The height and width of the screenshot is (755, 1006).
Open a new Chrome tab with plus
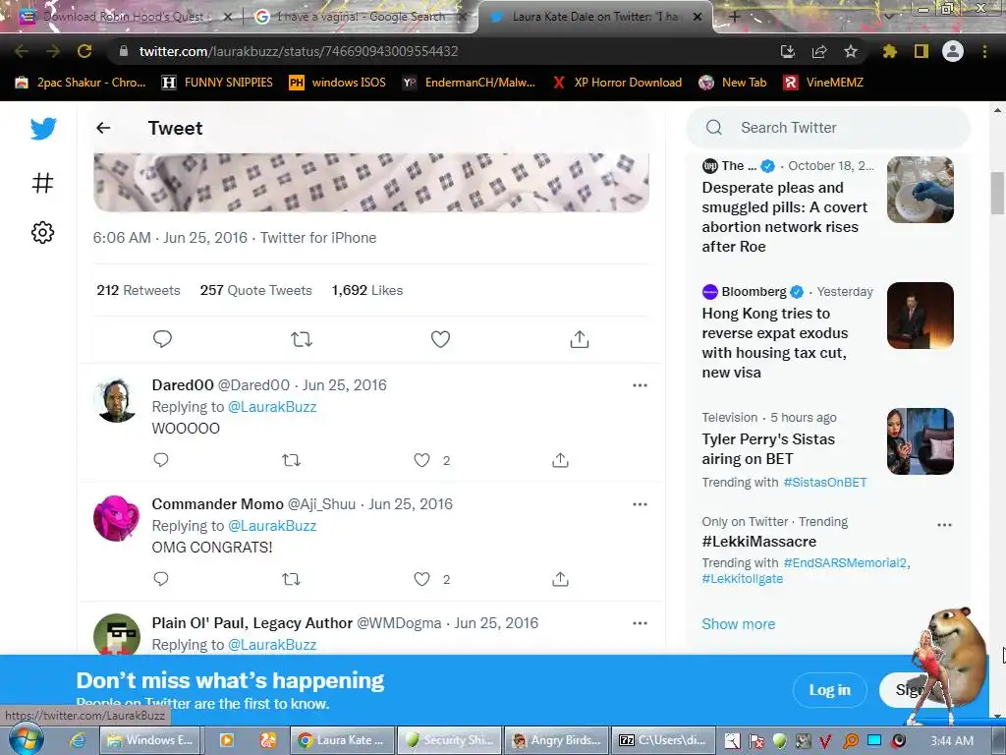[735, 17]
